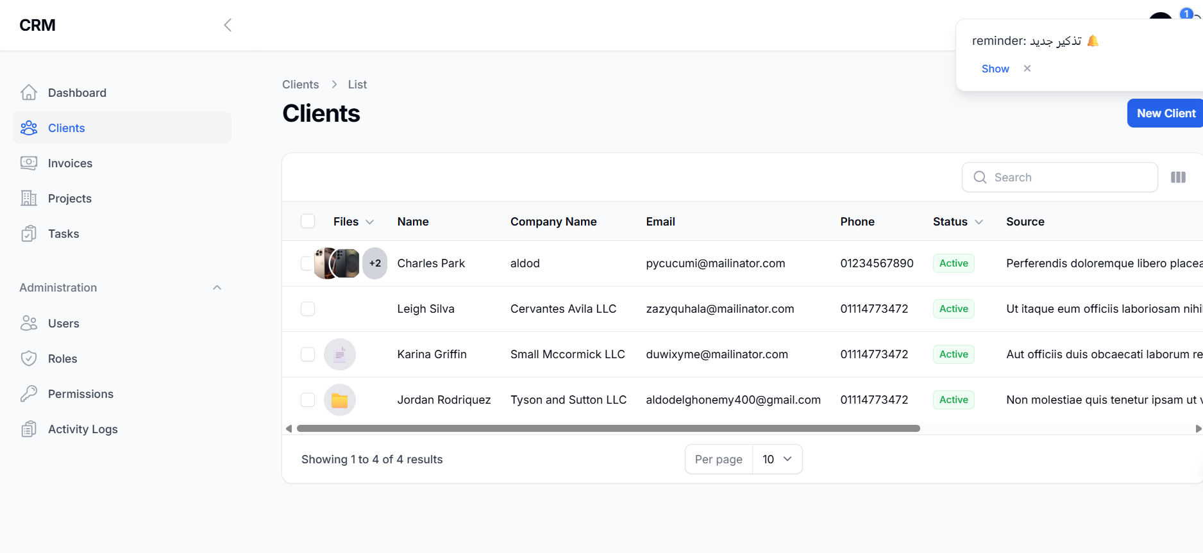Click the Permissions key icon
The image size is (1203, 553).
click(29, 393)
